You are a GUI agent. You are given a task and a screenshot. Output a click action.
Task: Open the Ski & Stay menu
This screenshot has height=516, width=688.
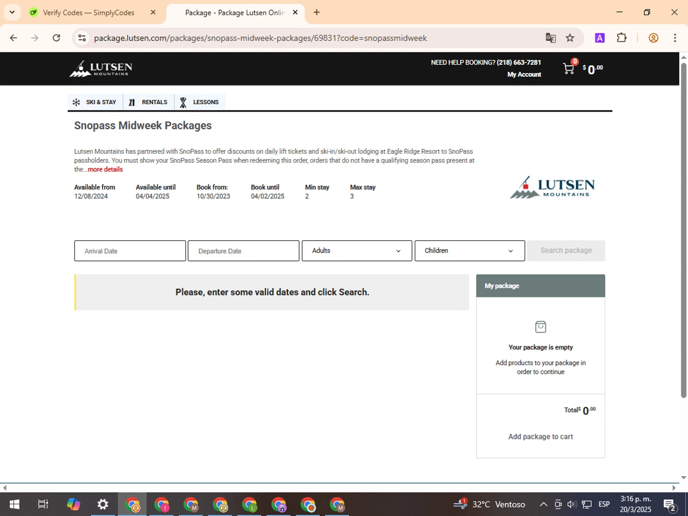[x=95, y=102]
